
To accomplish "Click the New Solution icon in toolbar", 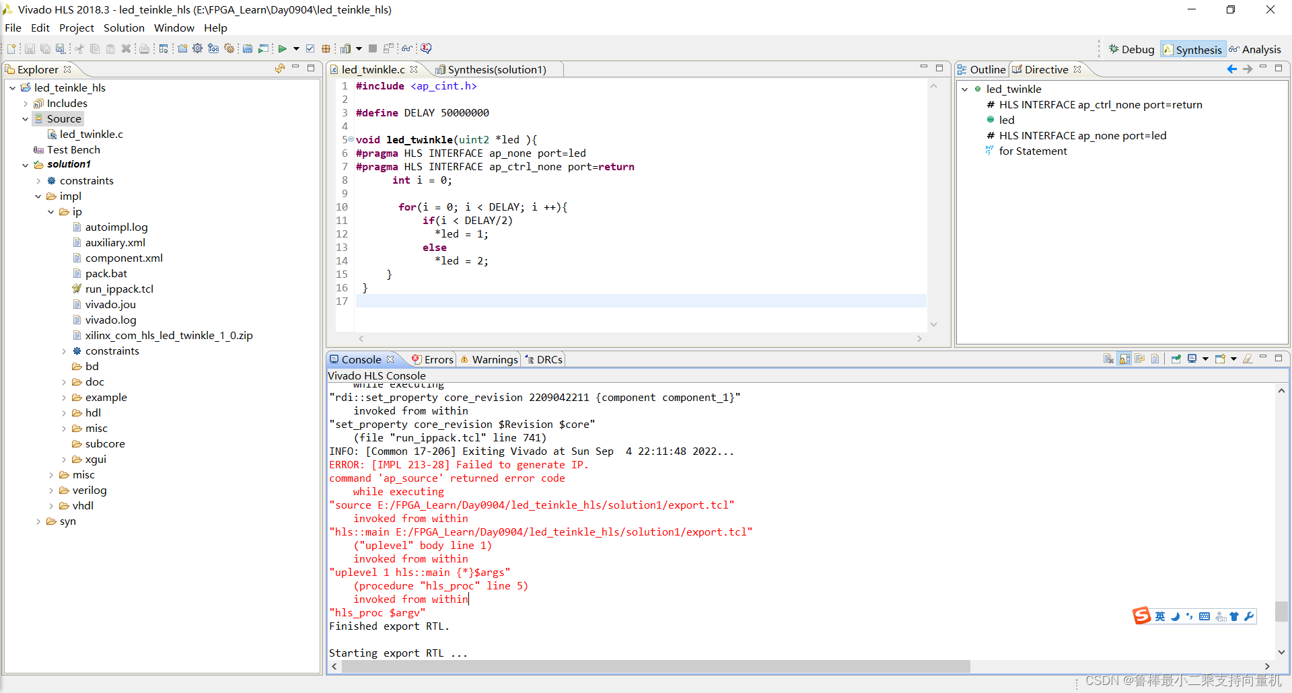I will coord(213,48).
